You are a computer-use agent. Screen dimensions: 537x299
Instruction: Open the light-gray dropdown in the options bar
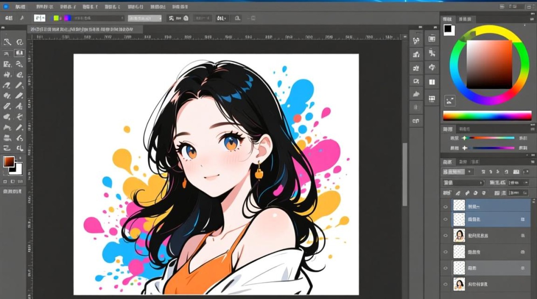point(145,18)
